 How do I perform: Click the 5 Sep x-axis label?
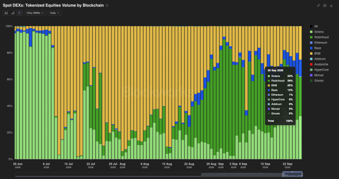pos(233,164)
